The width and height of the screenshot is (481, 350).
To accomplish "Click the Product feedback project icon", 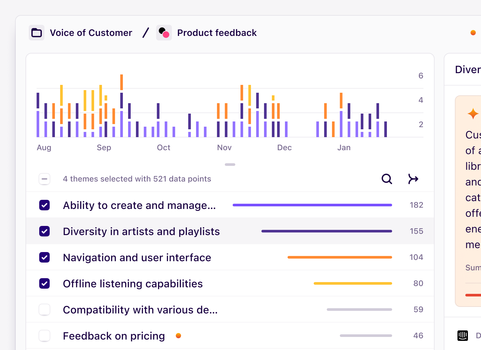I will pos(164,32).
